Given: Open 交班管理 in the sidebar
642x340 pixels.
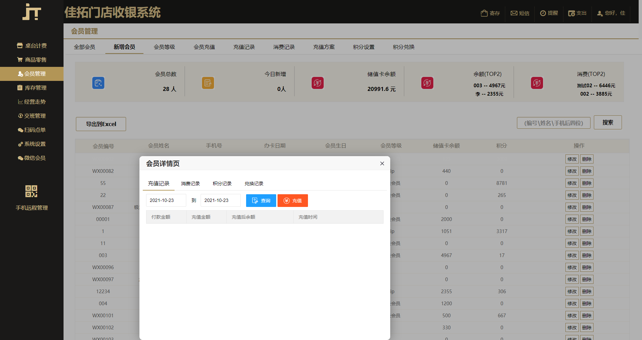Looking at the screenshot, I should pos(32,116).
